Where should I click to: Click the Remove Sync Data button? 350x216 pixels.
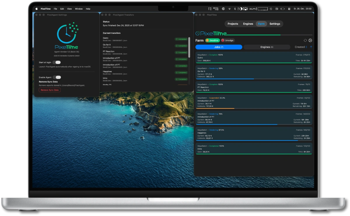click(50, 90)
